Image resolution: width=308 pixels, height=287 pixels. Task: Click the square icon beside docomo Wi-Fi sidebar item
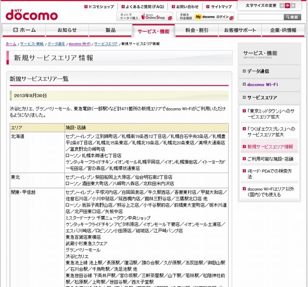point(244,84)
